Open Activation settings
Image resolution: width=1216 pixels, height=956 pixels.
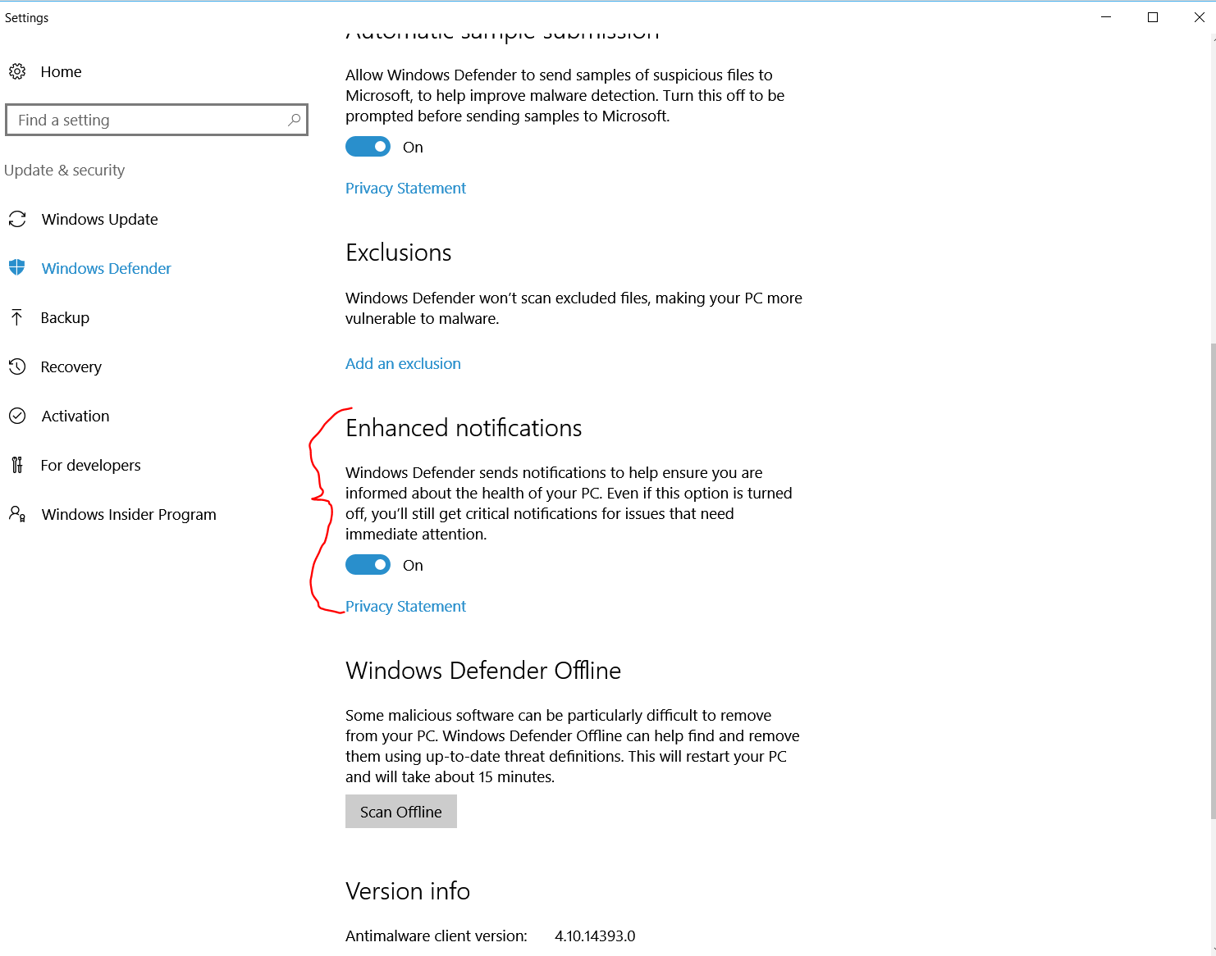75,416
